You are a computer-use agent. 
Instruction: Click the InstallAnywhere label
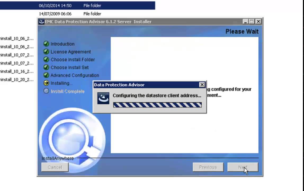pyautogui.click(x=58, y=158)
